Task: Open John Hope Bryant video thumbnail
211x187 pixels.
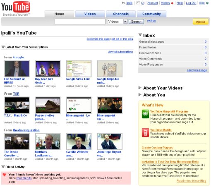Action: (110, 141)
